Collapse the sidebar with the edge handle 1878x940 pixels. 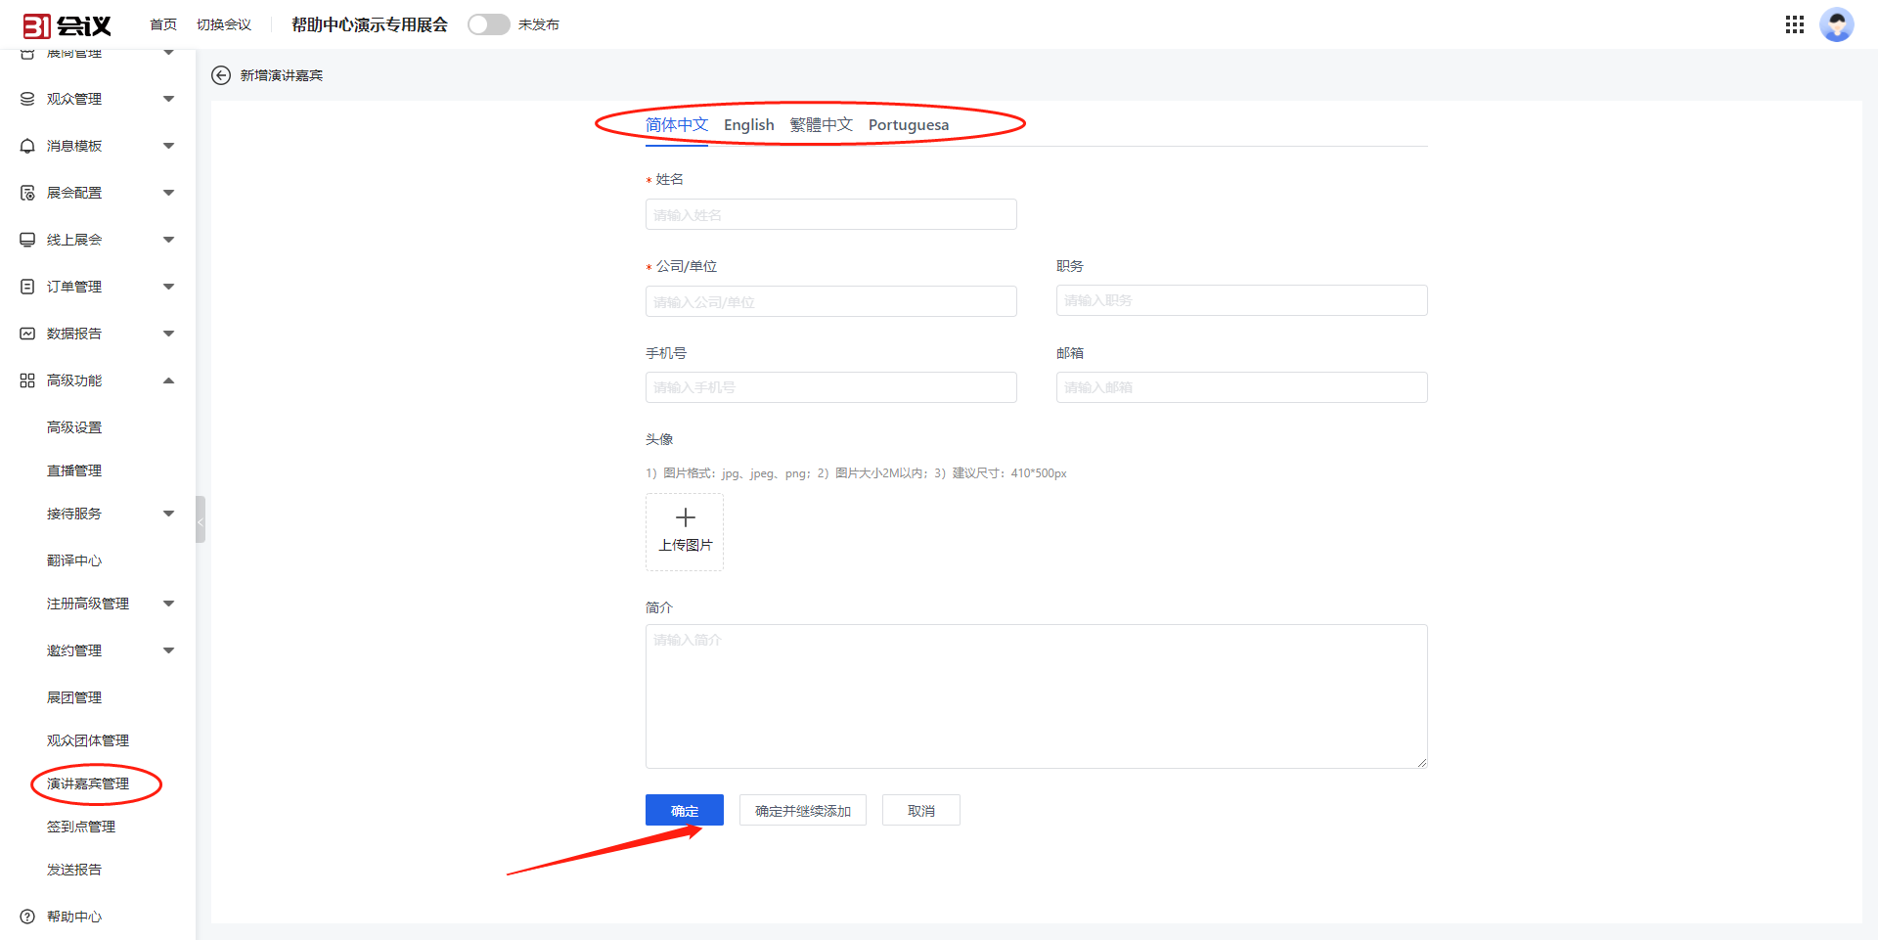(201, 519)
